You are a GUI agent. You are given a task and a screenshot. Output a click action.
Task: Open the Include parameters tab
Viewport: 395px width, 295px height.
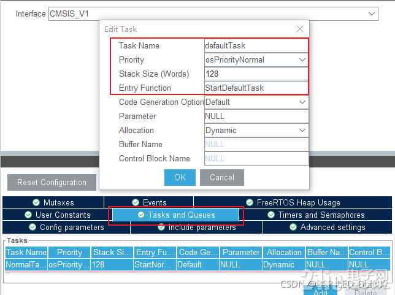[x=196, y=228]
